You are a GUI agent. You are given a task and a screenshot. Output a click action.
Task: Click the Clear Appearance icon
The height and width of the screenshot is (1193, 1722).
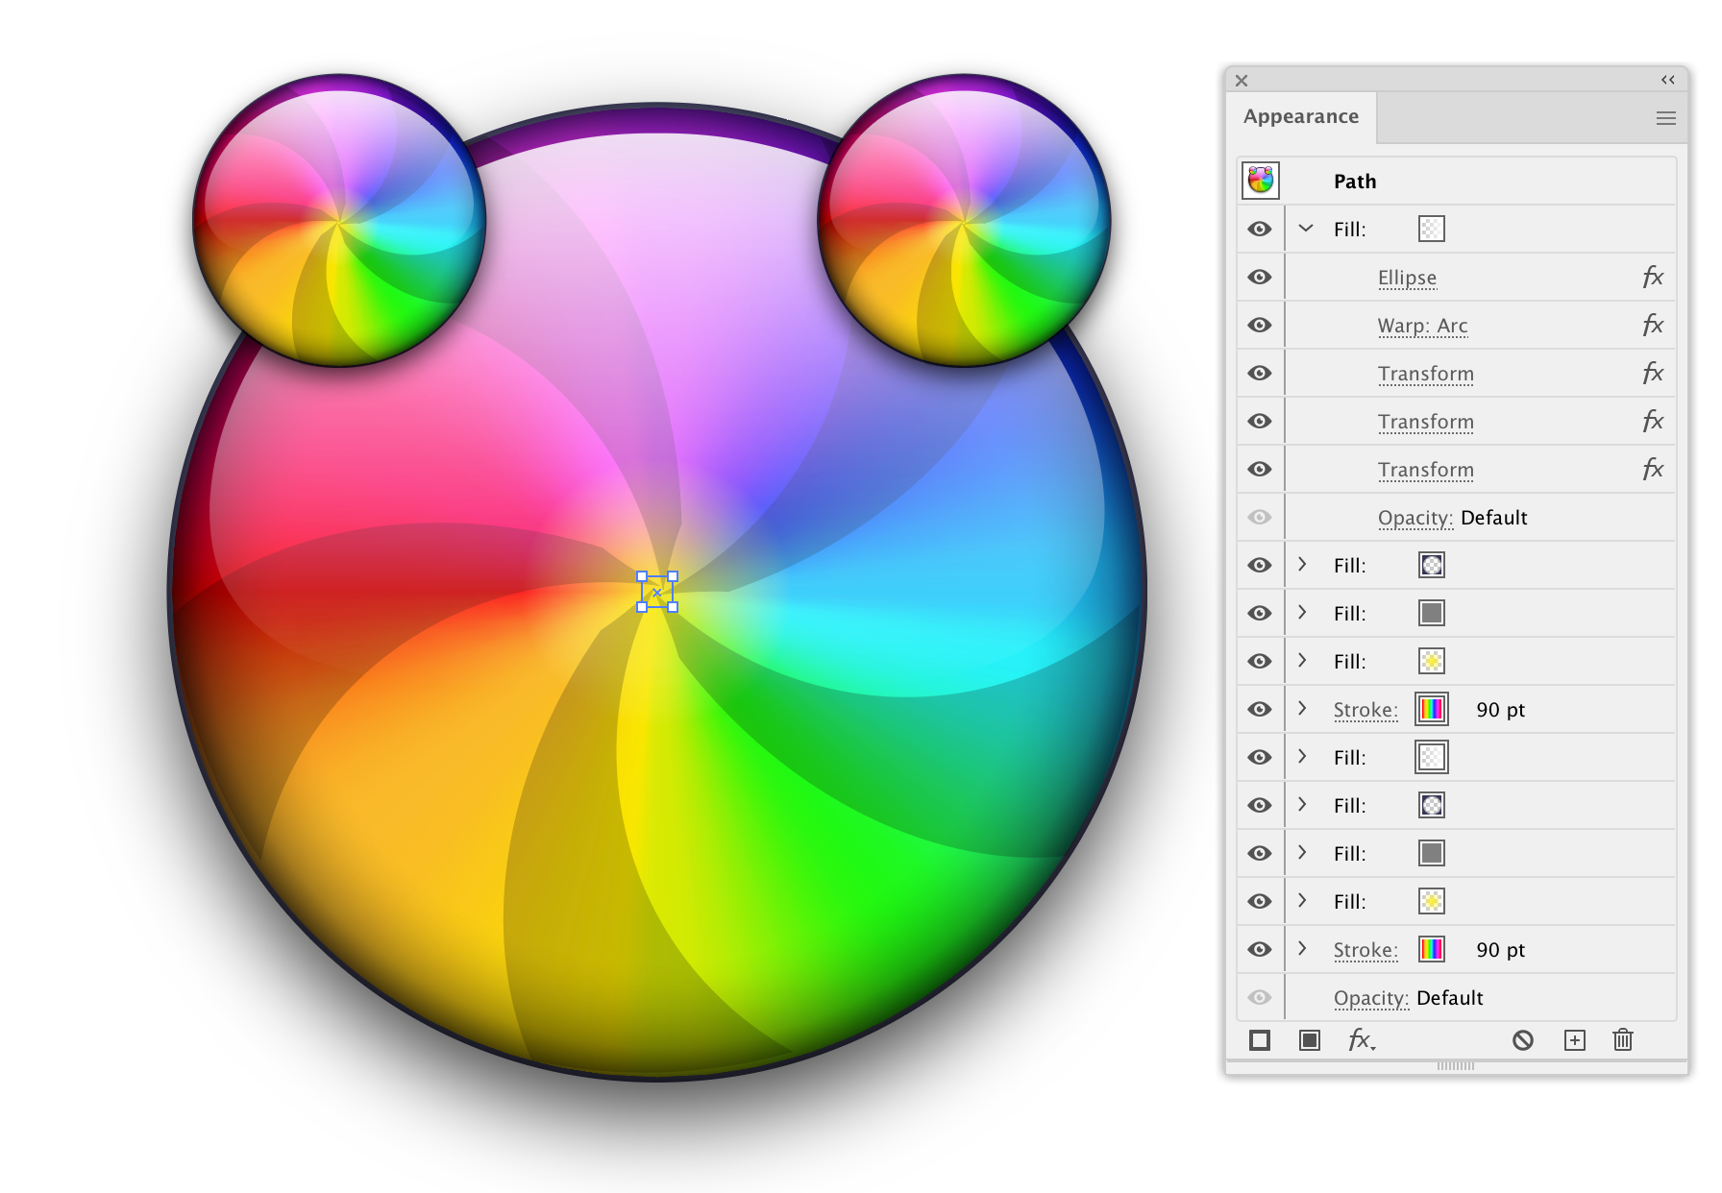click(1523, 1040)
